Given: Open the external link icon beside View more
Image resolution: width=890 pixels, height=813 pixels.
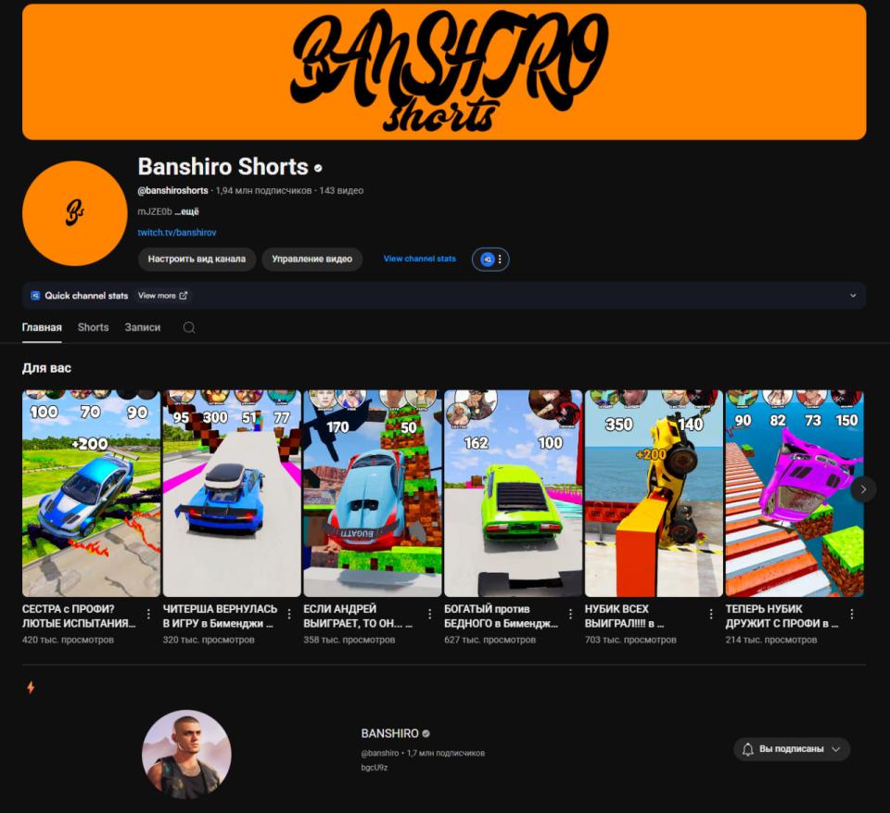Looking at the screenshot, I should [184, 295].
